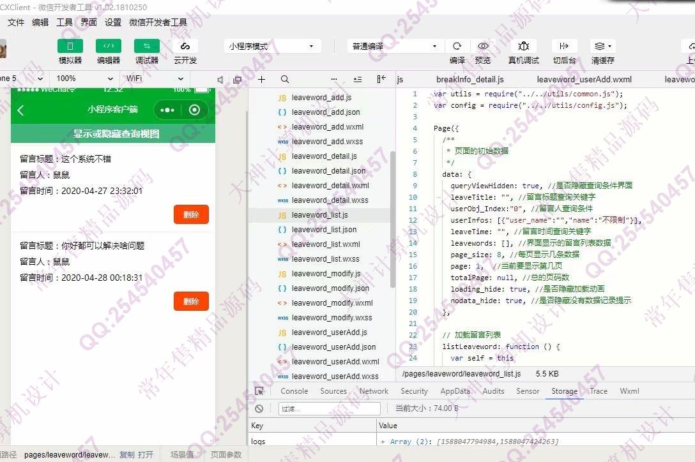Open leaveword_add.wxml file
695x462 pixels.
click(328, 127)
